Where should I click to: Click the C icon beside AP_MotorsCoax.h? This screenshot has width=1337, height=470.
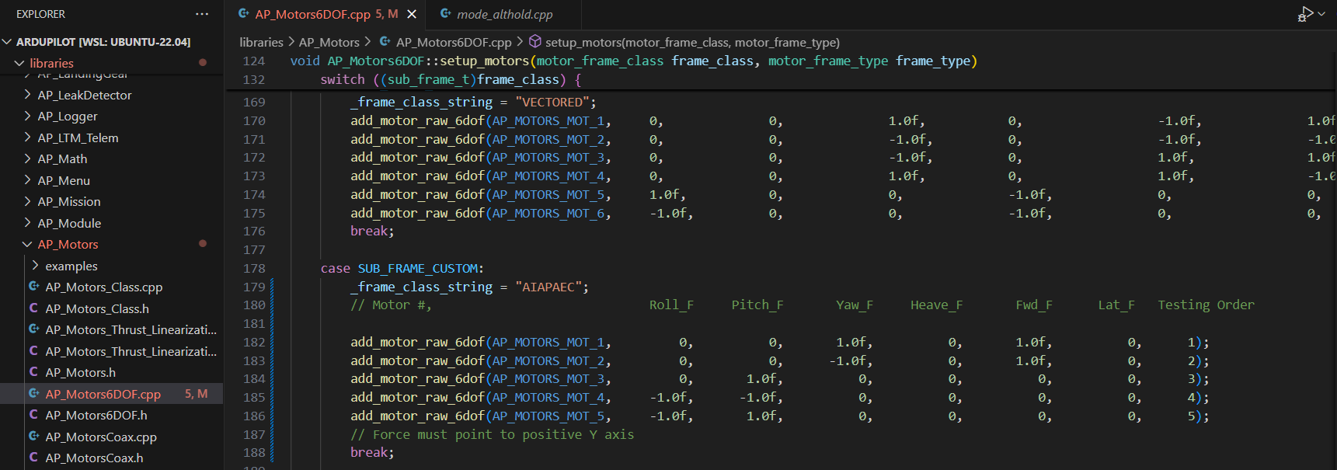click(33, 458)
